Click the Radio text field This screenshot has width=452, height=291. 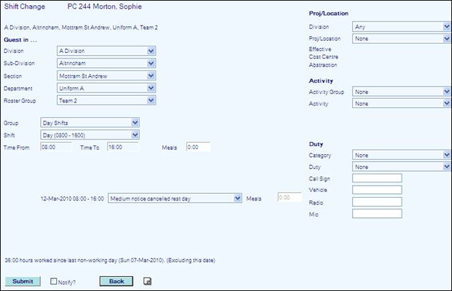tap(377, 202)
